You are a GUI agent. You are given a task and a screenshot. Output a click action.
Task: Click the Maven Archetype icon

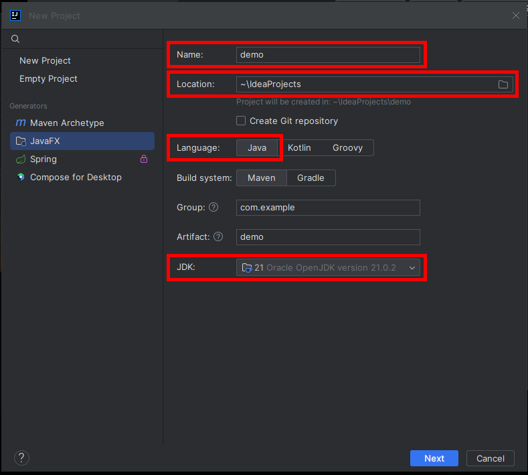[x=21, y=123]
